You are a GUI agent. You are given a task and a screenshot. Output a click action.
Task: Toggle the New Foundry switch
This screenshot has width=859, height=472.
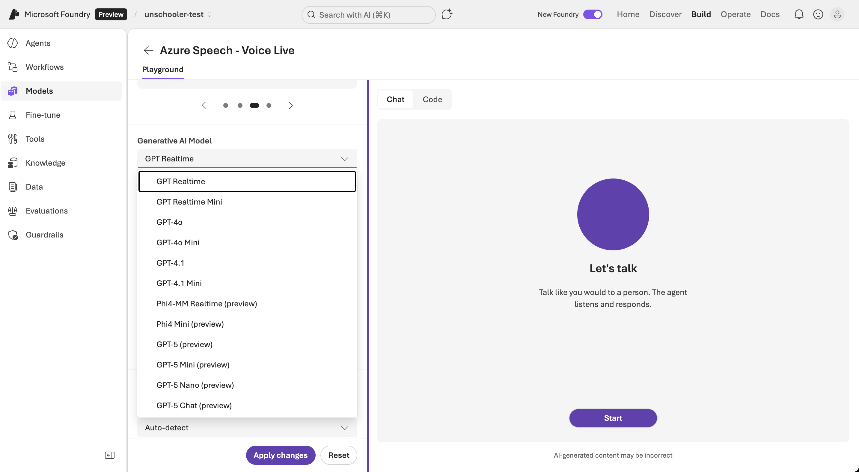[593, 14]
